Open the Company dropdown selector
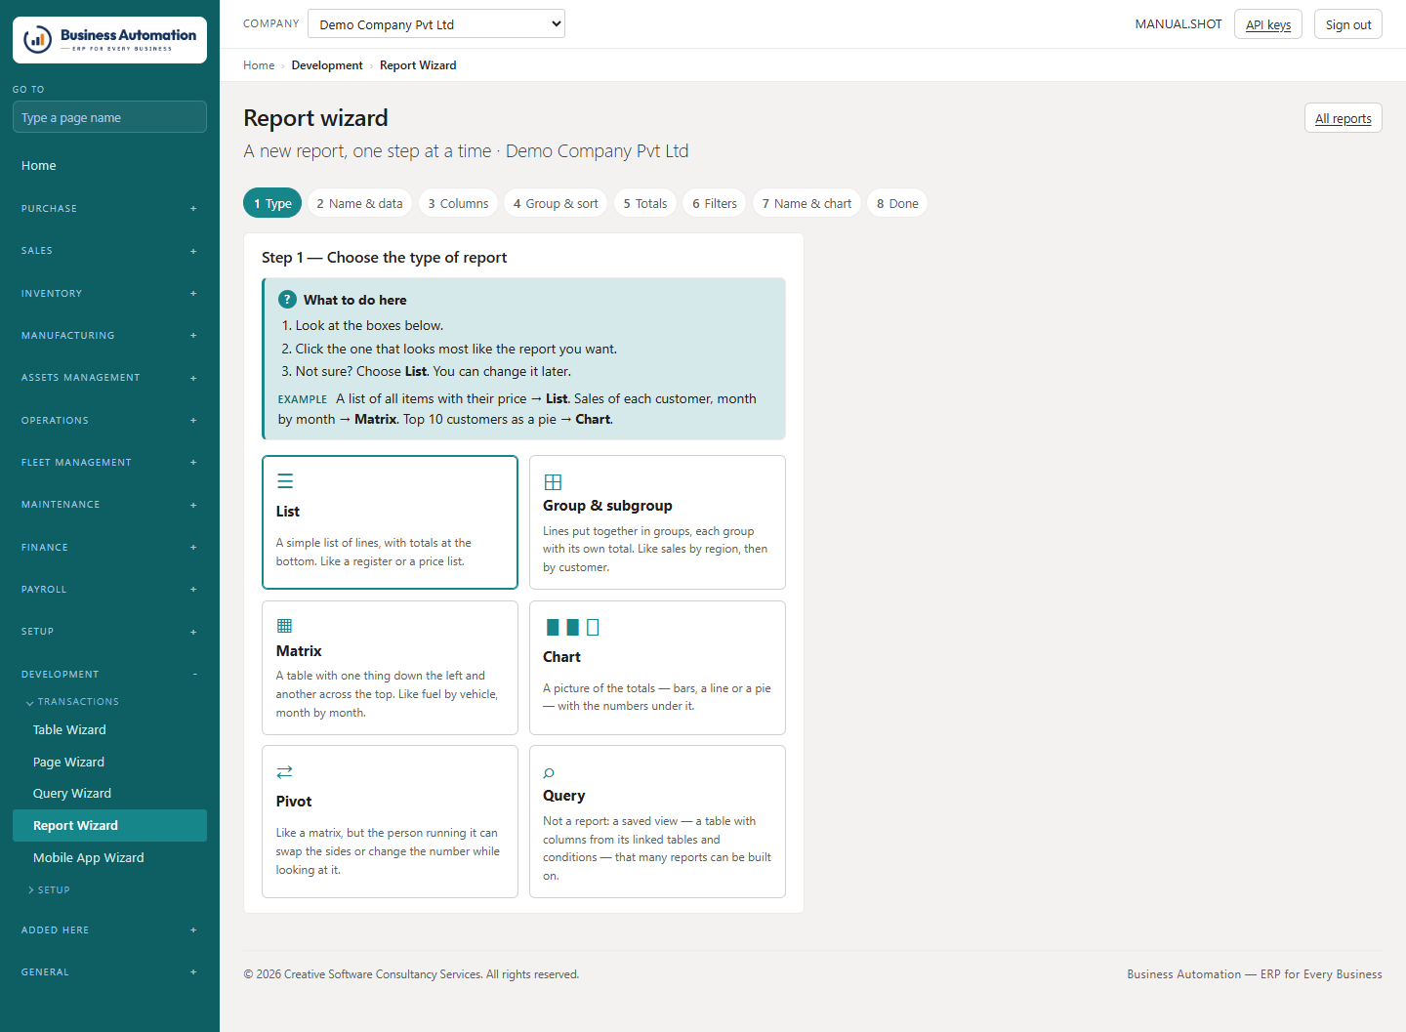 tap(436, 24)
